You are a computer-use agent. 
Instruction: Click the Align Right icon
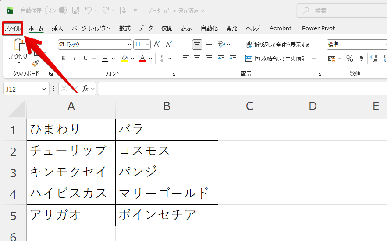(x=209, y=58)
